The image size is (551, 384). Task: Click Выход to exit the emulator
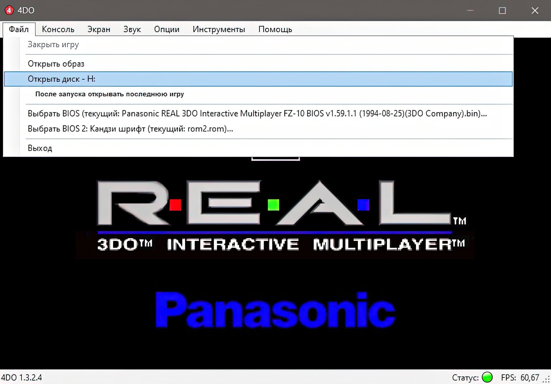[x=258, y=148]
